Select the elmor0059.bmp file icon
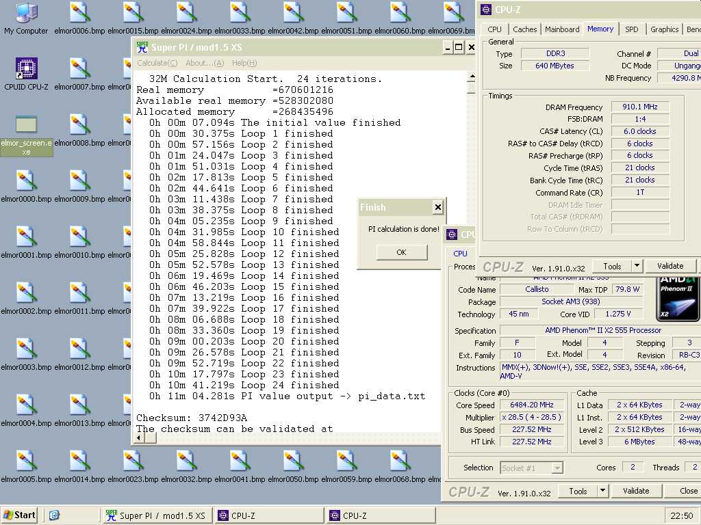This screenshot has height=525, width=701. click(x=346, y=467)
